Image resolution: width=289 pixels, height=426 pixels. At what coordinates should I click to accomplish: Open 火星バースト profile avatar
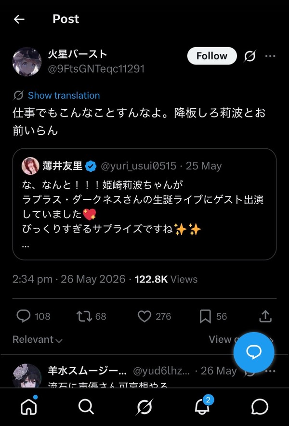(x=27, y=62)
